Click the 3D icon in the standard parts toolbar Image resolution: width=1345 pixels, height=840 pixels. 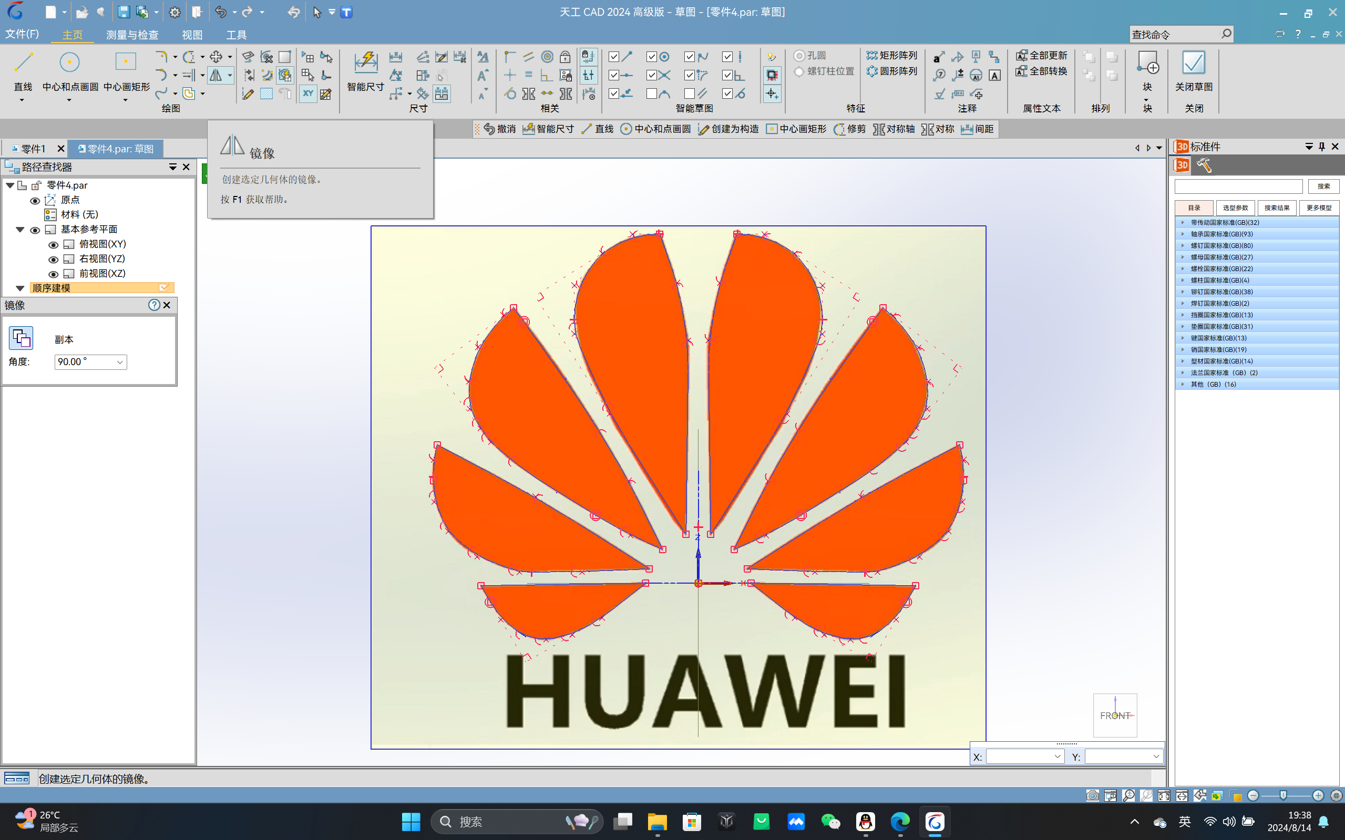click(1182, 165)
